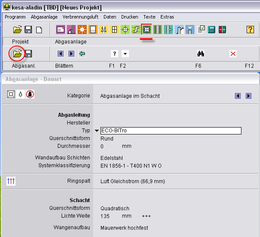260x237 pixels.
Task: Click the checklist icon in the top toolbar
Action: [x=201, y=30]
